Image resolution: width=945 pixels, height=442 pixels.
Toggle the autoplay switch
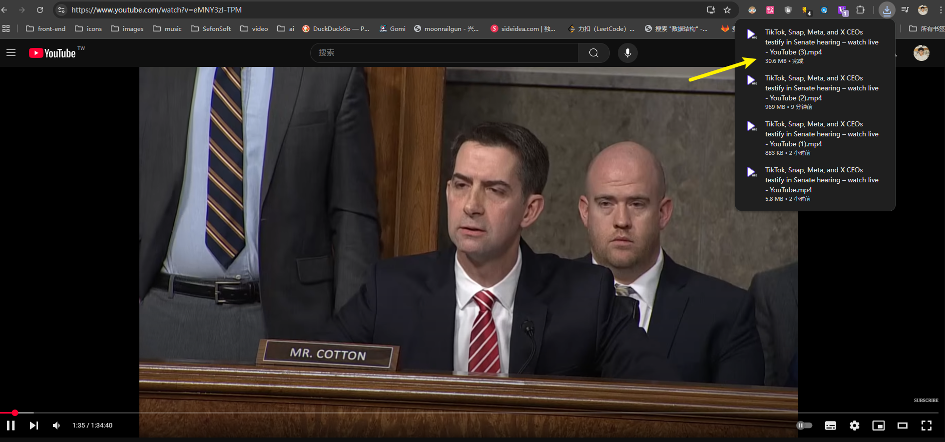click(804, 426)
